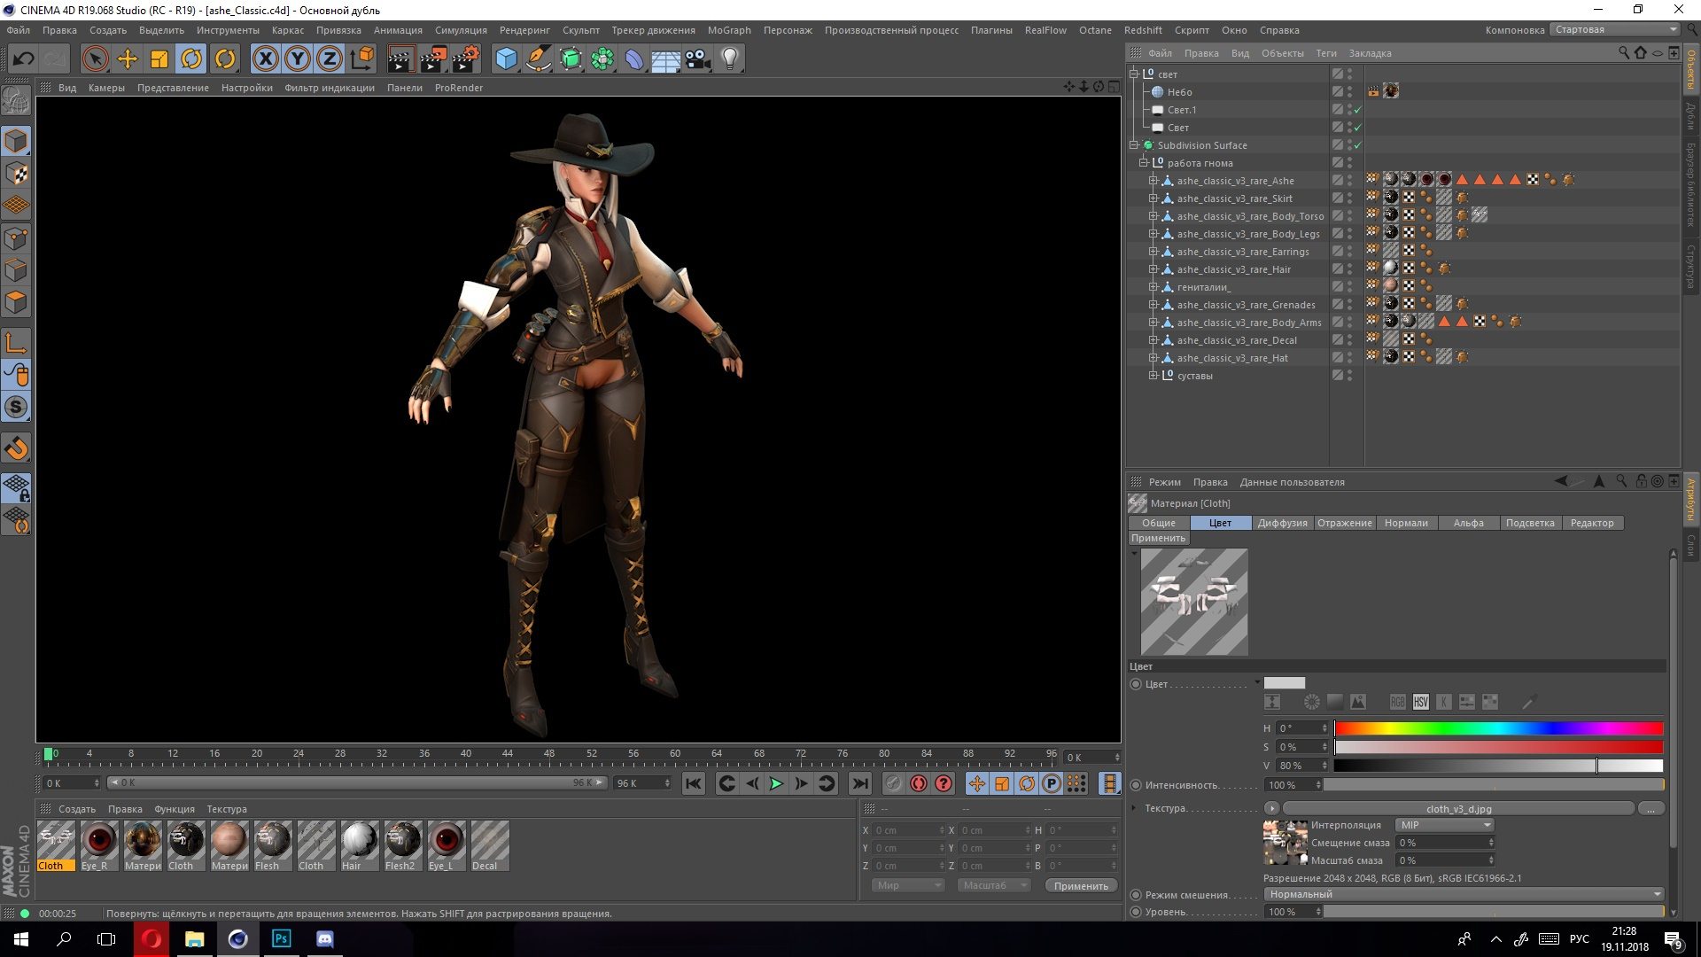Screen dimensions: 1701x957
Task: Click the Make Editable icon
Action: pos(16,101)
